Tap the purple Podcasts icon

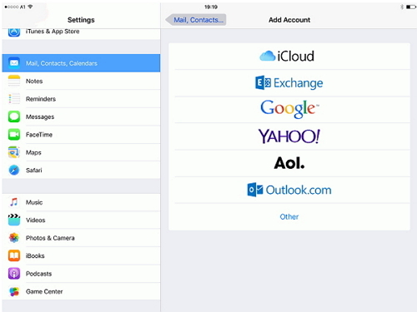click(14, 274)
